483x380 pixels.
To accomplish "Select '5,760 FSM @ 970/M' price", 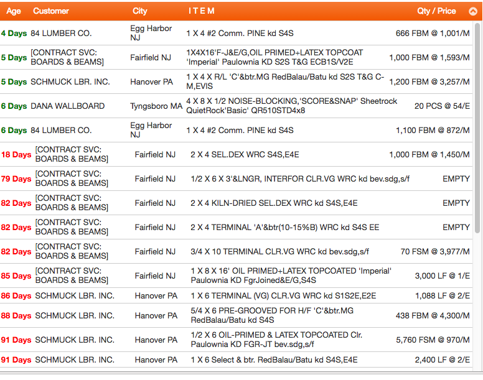I will pyautogui.click(x=433, y=340).
